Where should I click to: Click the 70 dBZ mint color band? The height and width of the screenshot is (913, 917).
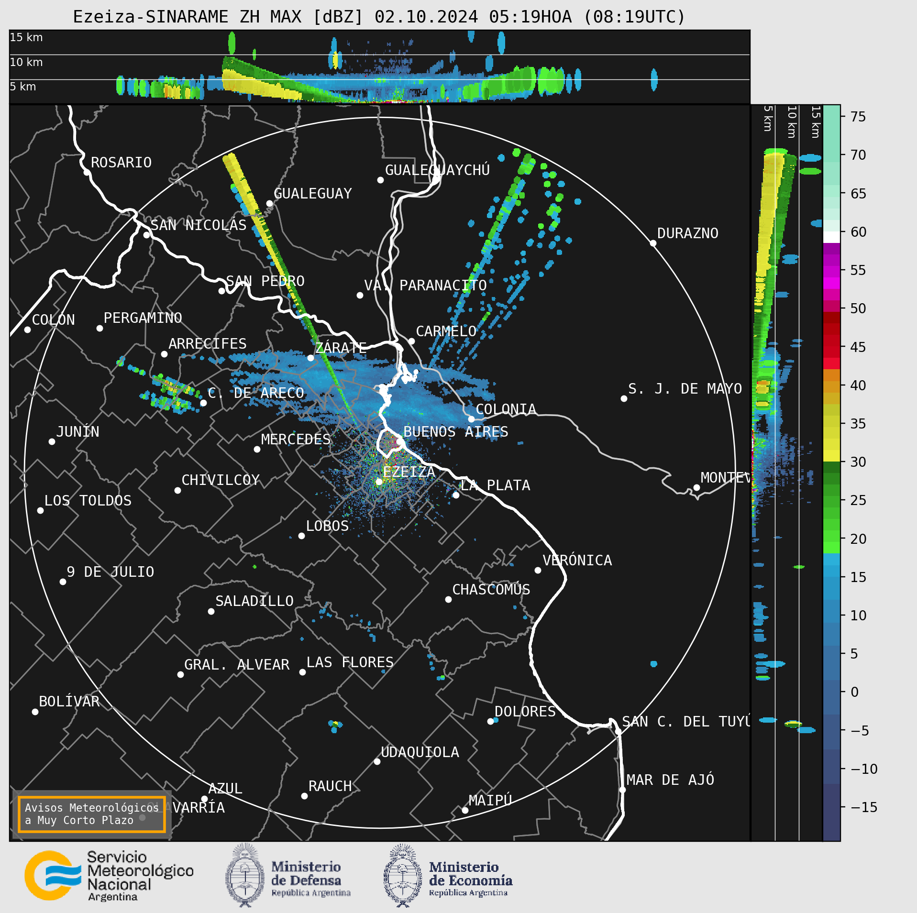point(832,155)
